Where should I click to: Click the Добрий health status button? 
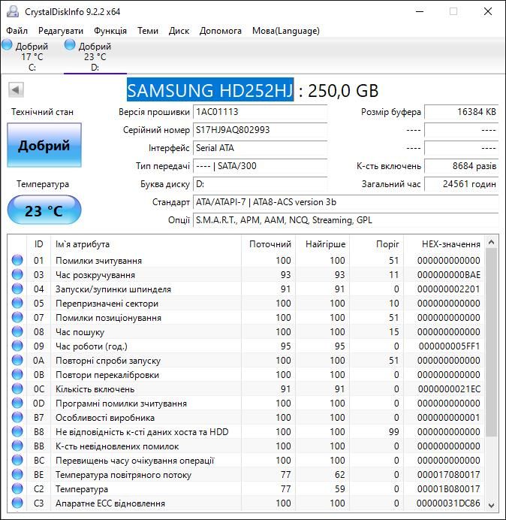point(44,145)
